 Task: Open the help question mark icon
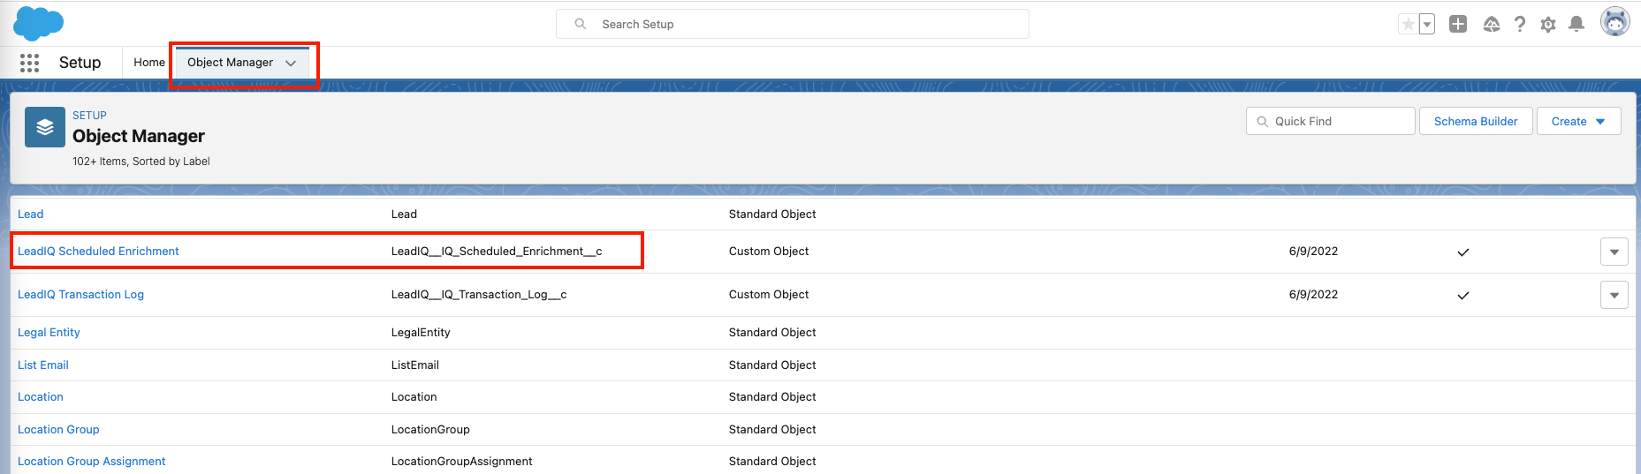(x=1519, y=25)
